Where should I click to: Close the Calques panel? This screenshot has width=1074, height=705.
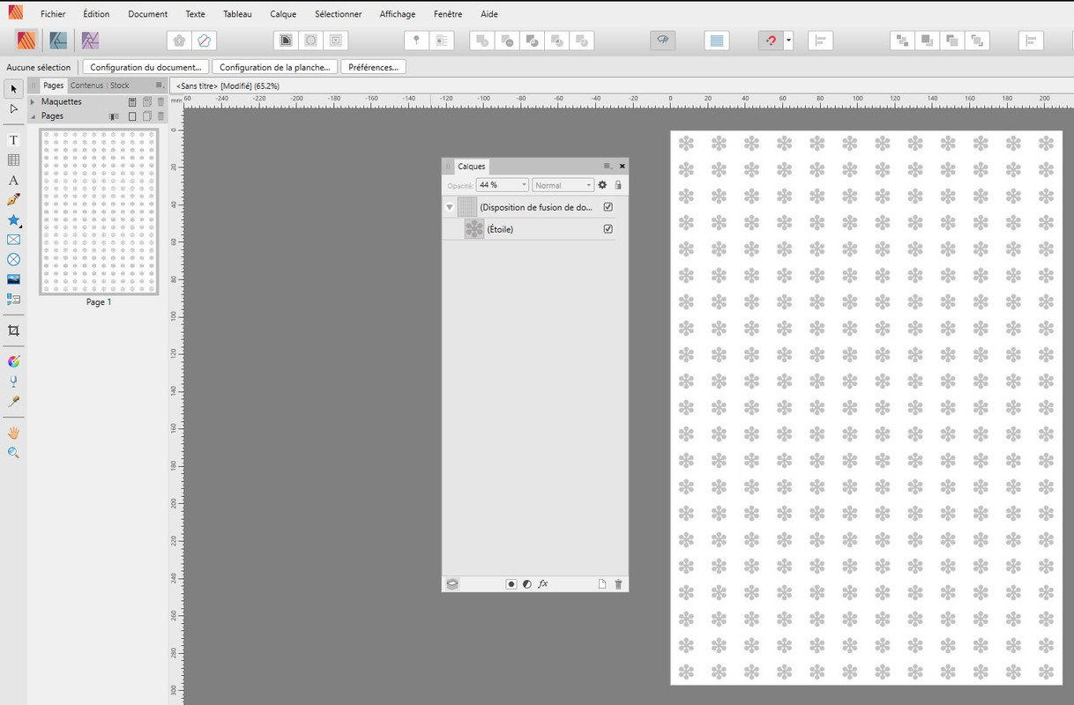(622, 166)
